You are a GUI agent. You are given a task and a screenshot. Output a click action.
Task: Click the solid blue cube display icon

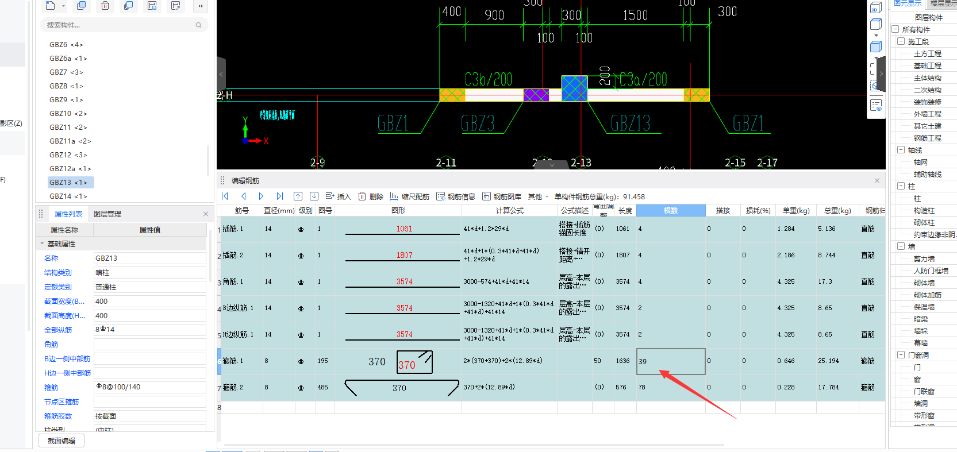click(876, 47)
